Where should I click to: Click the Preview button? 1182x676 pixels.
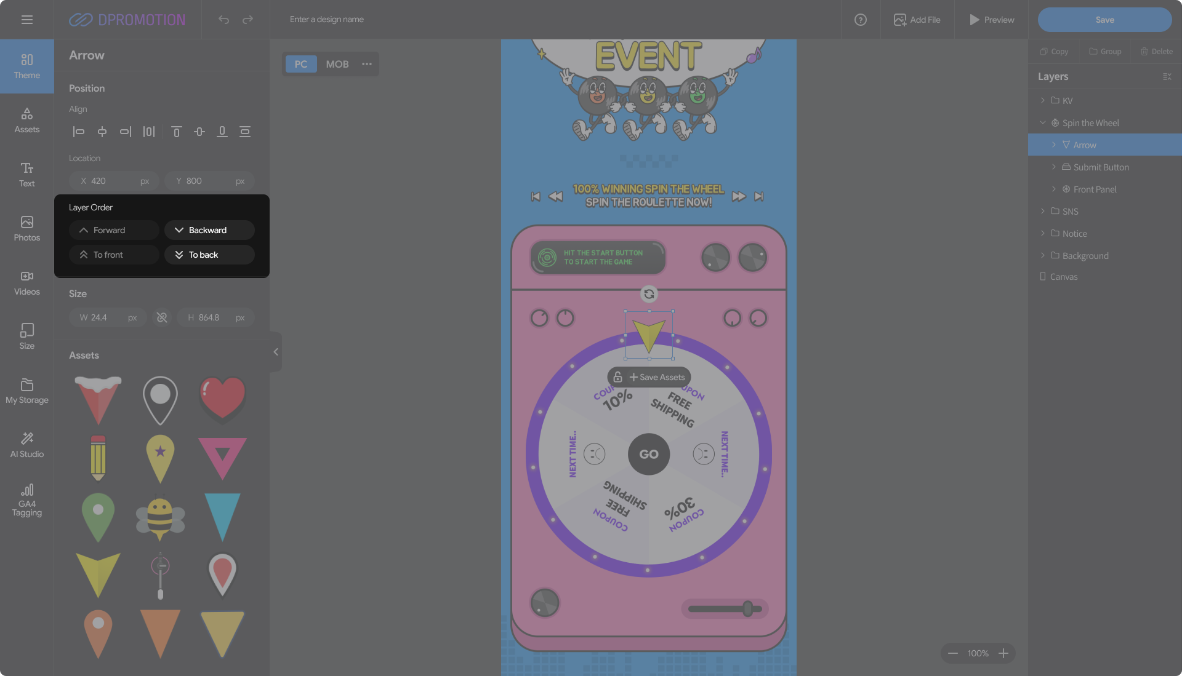991,20
